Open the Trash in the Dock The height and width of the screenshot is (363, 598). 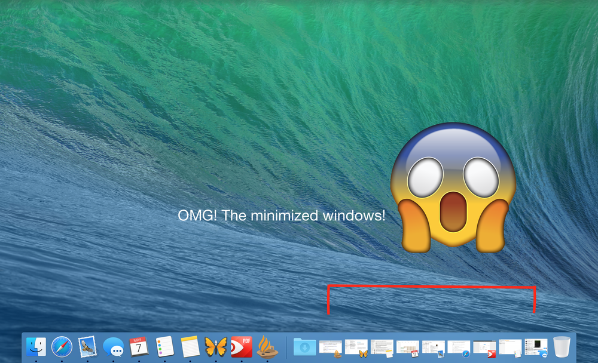pos(562,347)
